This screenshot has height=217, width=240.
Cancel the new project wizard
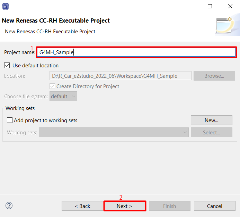[x=214, y=206]
